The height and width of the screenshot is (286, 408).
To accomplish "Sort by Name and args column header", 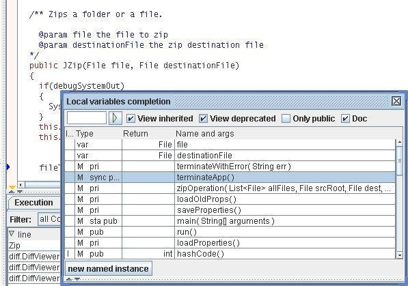I will click(x=285, y=134).
